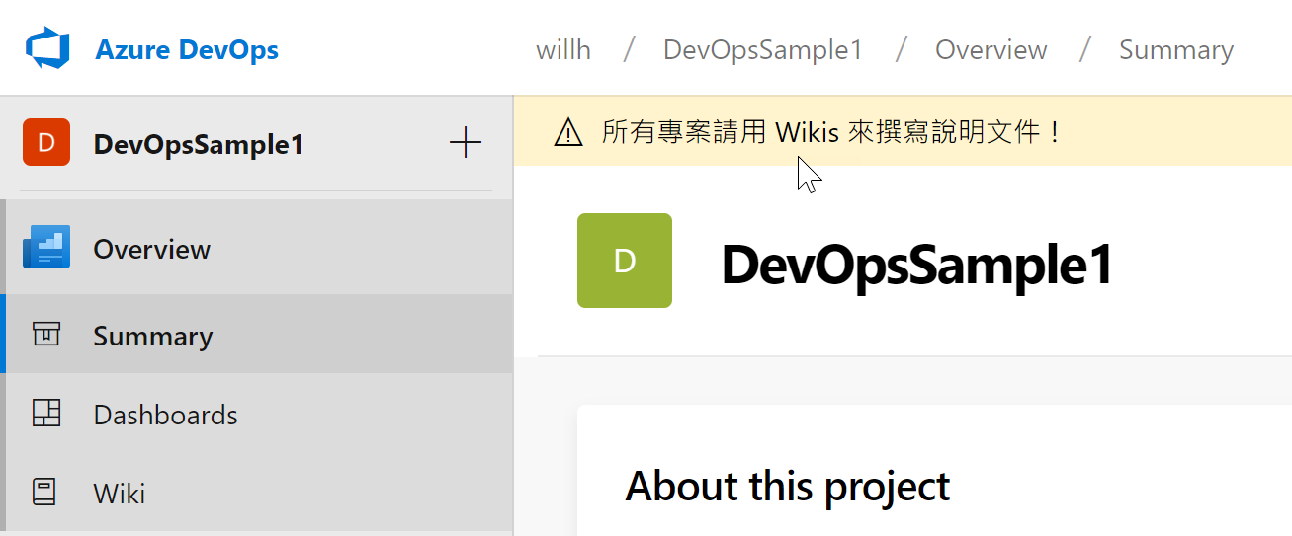Click the green D project image
This screenshot has width=1292, height=536.
click(x=625, y=261)
